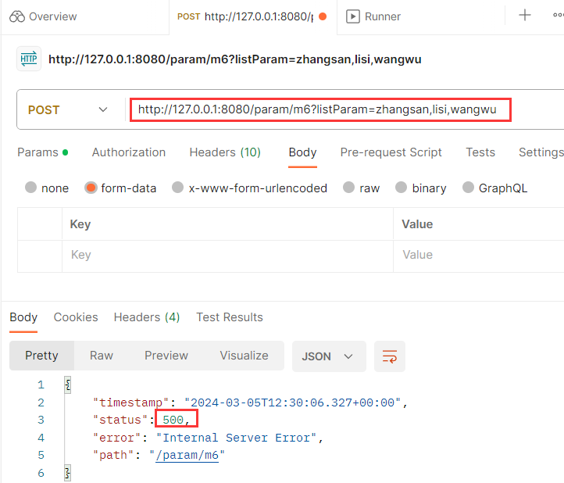Screen dimensions: 564x483
Task: Select the GraphQL body type
Action: coord(468,188)
